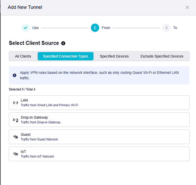Select the LAN traffic option card
196x185 pixels.
(99, 103)
